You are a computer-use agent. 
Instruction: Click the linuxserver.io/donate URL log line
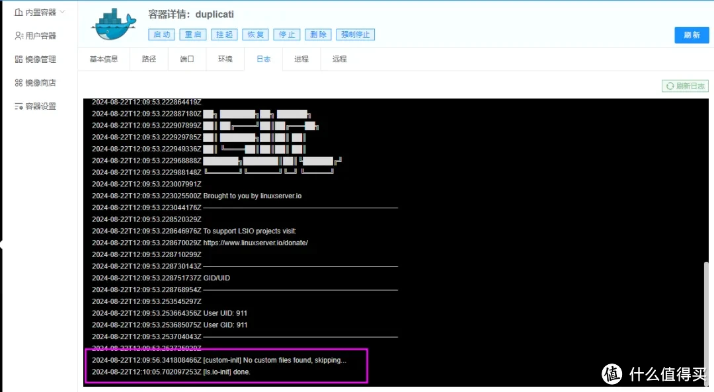point(200,243)
